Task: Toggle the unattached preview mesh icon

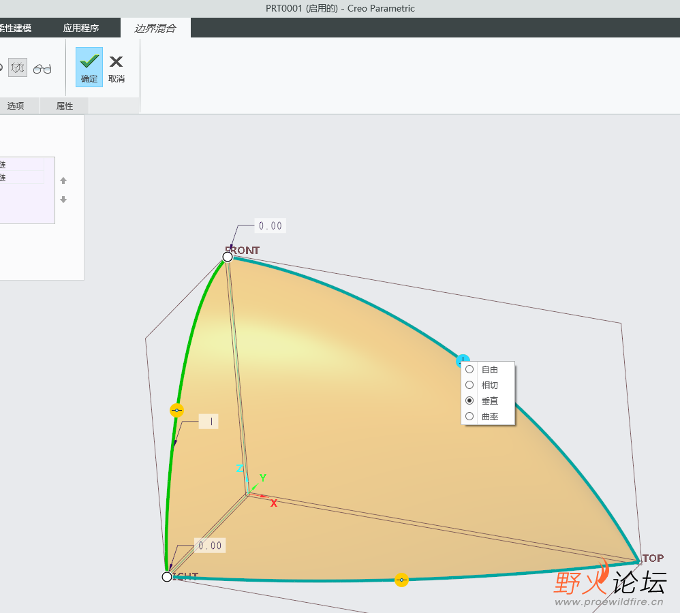Action: tap(18, 67)
